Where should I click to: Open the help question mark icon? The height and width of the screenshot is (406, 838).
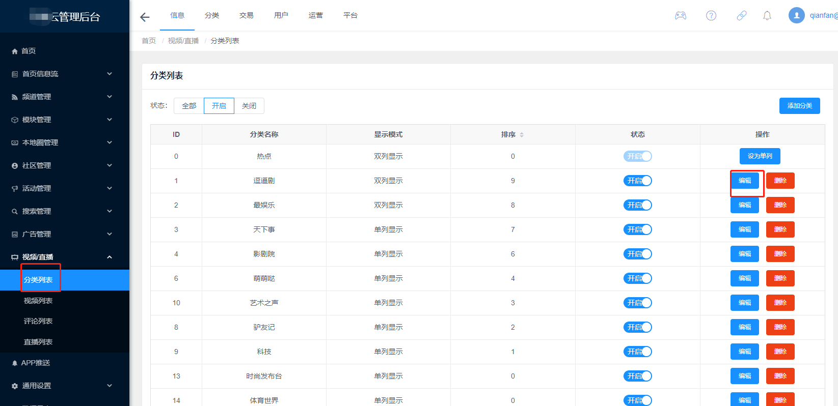pos(711,16)
